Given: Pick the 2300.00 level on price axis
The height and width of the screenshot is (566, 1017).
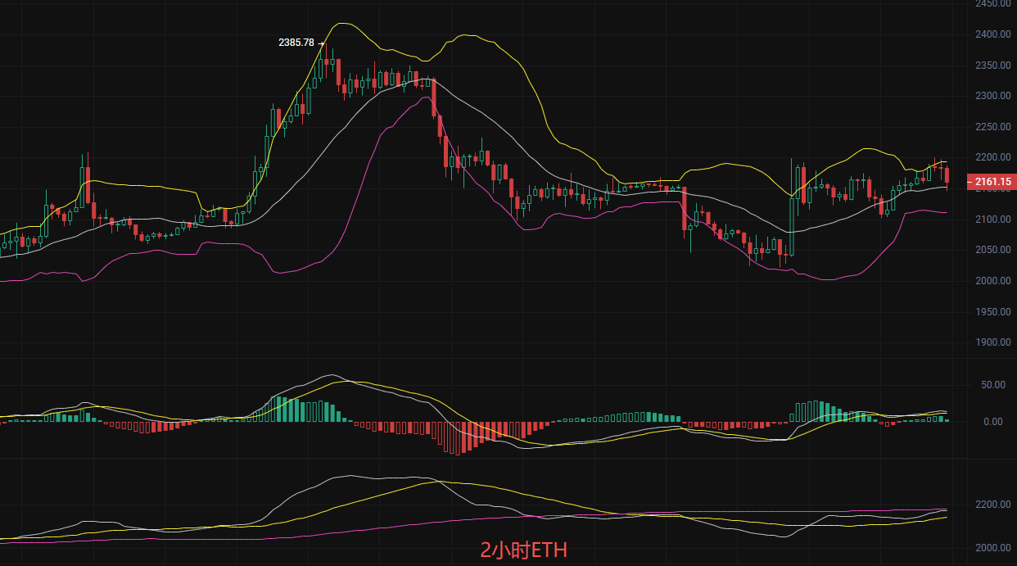Looking at the screenshot, I should point(992,96).
